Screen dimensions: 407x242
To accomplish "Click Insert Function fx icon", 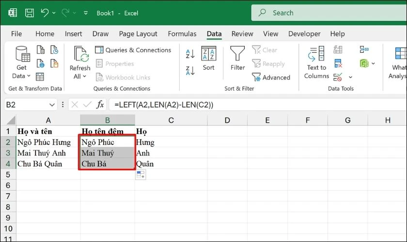I will (x=100, y=105).
